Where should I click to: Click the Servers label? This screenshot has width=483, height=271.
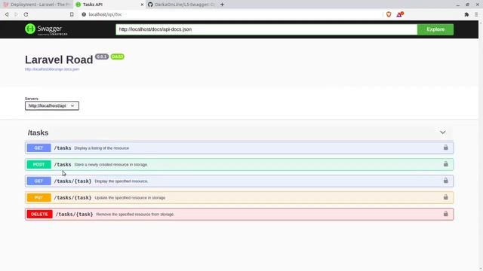click(32, 99)
